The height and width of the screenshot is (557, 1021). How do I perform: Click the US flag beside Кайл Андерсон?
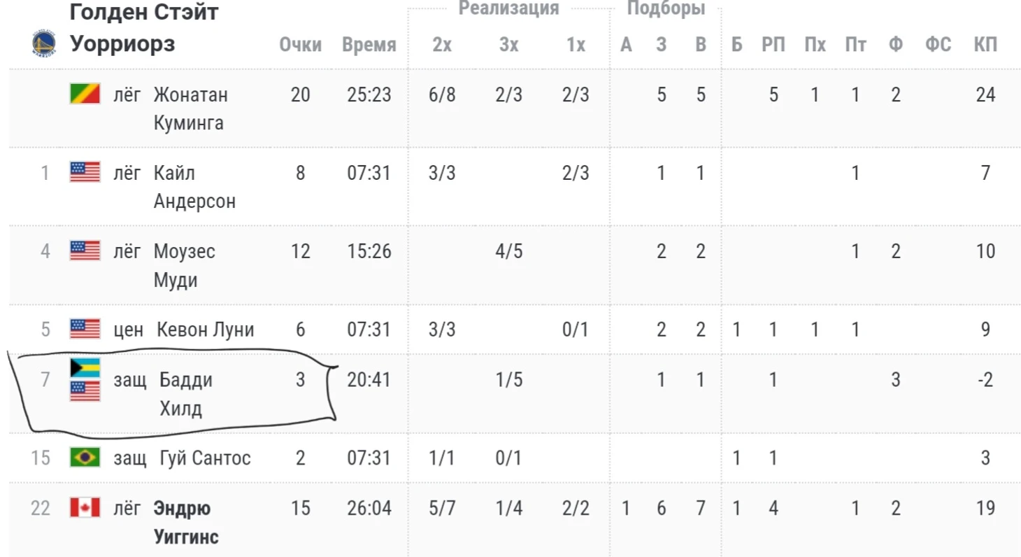point(85,171)
